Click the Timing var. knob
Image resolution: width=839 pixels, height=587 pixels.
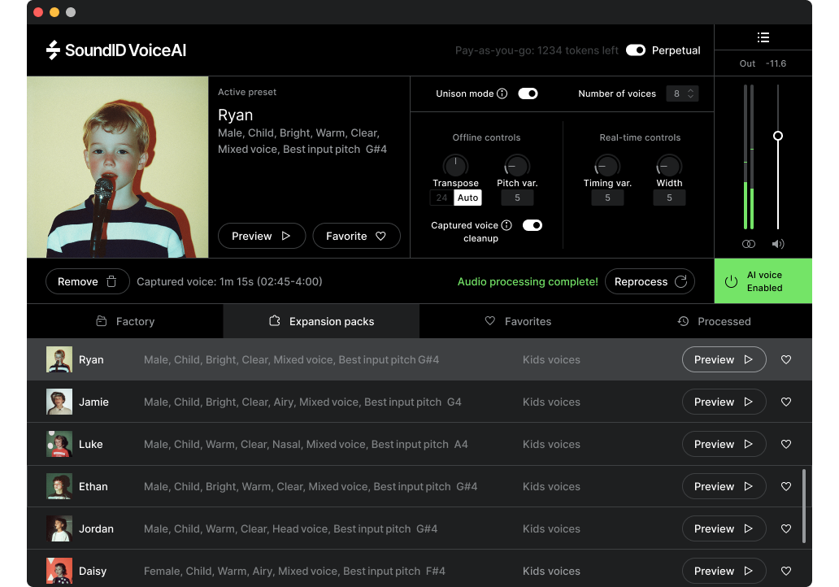pyautogui.click(x=607, y=165)
